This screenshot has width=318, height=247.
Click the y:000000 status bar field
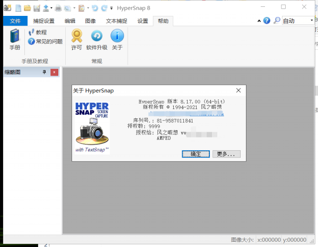click(x=295, y=240)
